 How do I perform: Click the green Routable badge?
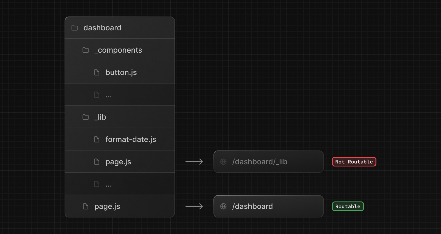[x=348, y=206]
